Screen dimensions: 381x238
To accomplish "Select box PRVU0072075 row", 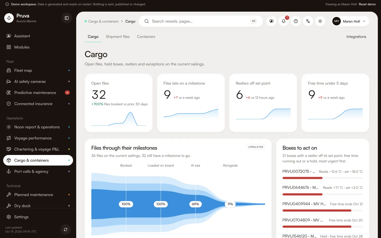I will [x=323, y=174].
